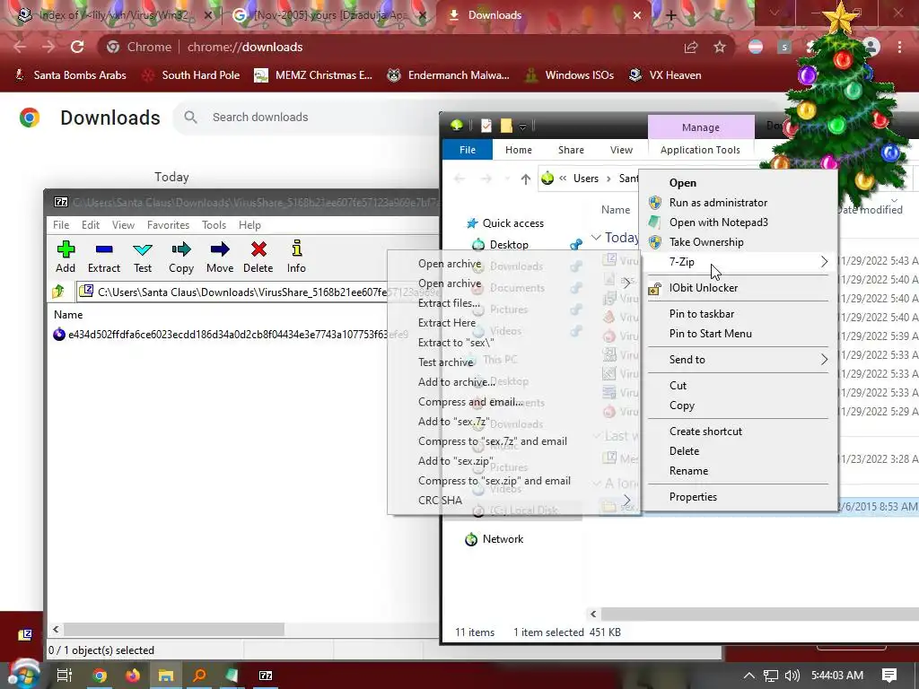This screenshot has width=919, height=689.
Task: Click the Add button in 7-Zip toolbar
Action: 66,257
